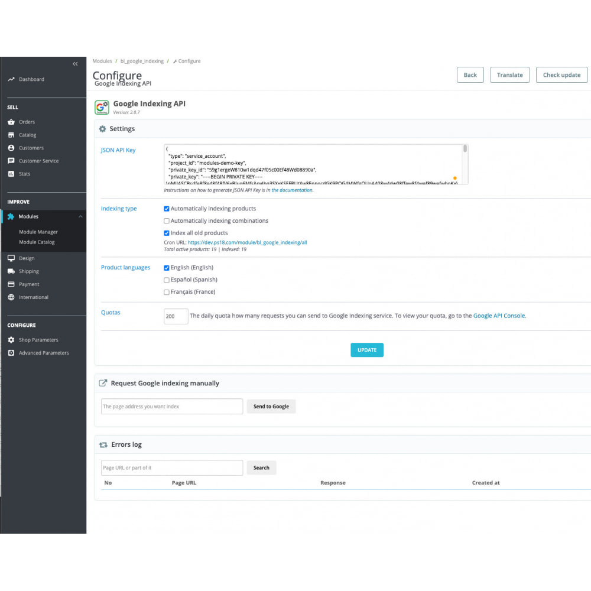Open the Dashboard from the sidebar

click(x=31, y=79)
